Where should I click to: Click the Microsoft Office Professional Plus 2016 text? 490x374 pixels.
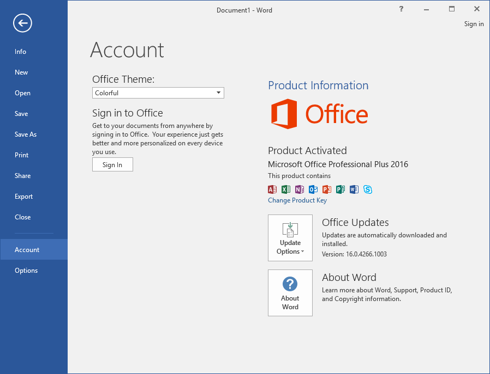338,164
